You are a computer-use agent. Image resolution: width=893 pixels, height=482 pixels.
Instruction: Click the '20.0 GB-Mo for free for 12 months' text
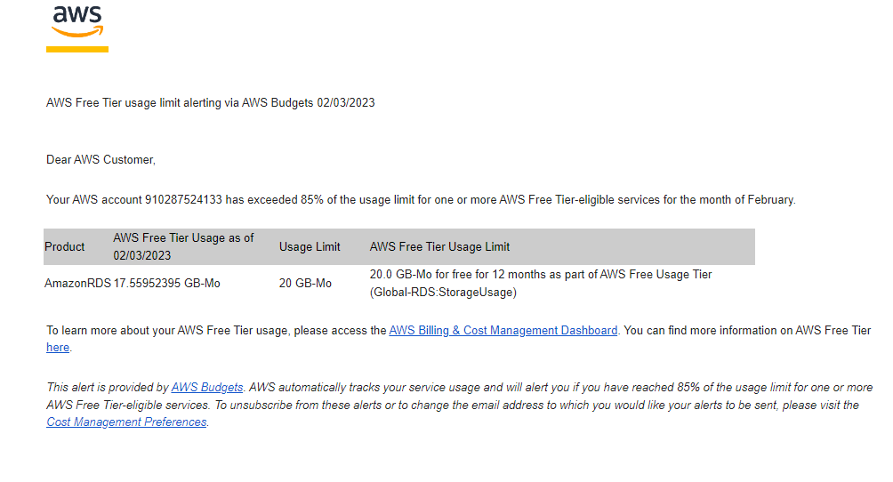(x=458, y=275)
